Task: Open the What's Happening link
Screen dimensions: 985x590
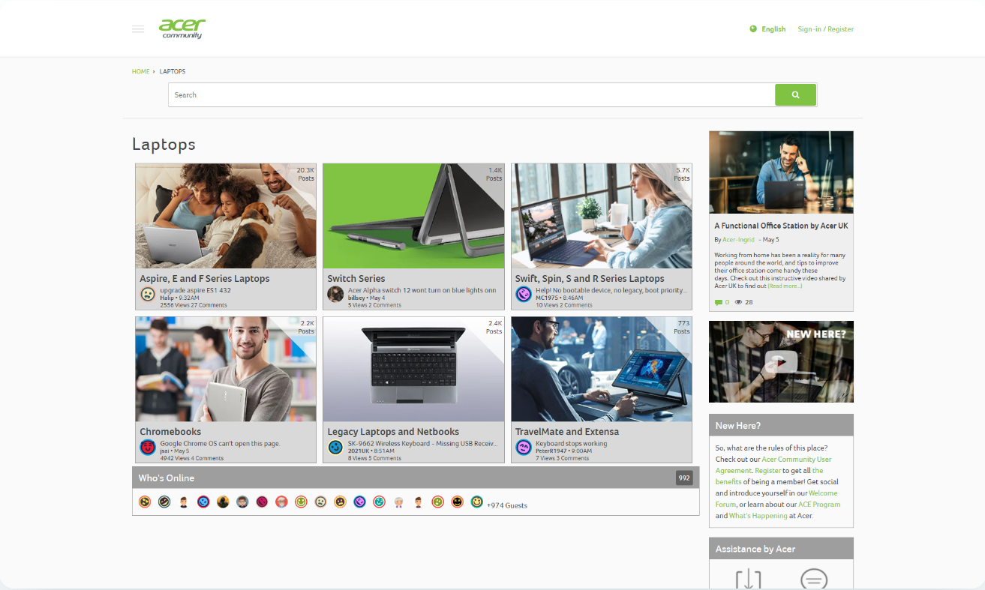Action: [758, 516]
